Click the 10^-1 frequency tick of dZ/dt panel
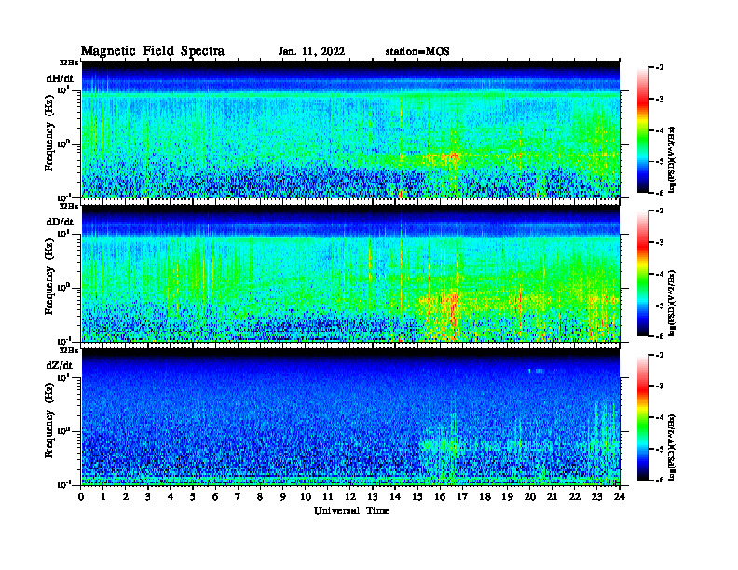 coord(63,484)
